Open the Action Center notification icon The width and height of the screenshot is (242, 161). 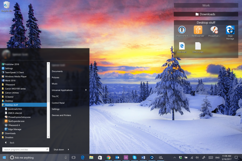236,157
